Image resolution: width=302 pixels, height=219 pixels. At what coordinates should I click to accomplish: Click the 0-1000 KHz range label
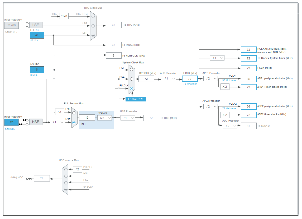click(x=11, y=32)
